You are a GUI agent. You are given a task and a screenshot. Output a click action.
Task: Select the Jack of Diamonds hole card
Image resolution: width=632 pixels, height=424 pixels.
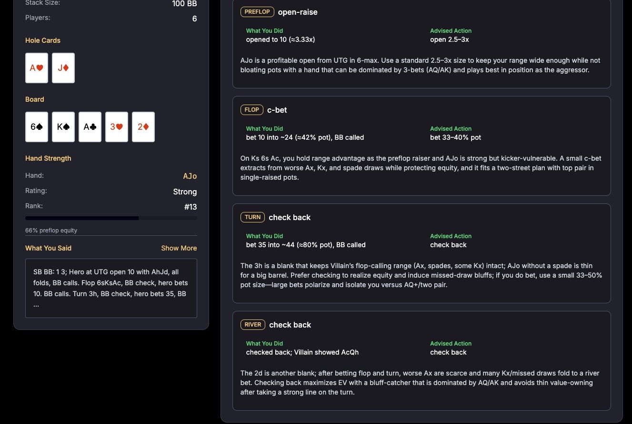click(63, 67)
